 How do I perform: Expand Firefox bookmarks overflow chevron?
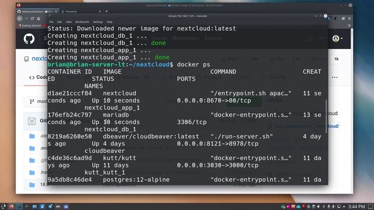[x=349, y=26]
